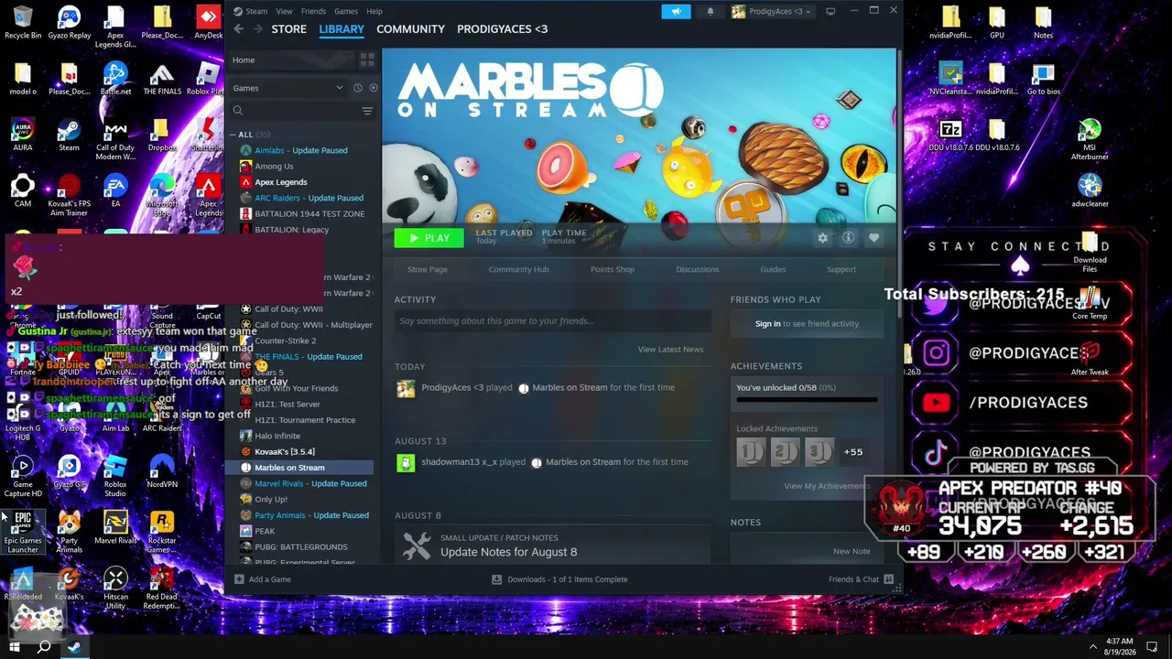
Task: Select Counter-Strike 2 in the library list
Action: [x=286, y=340]
